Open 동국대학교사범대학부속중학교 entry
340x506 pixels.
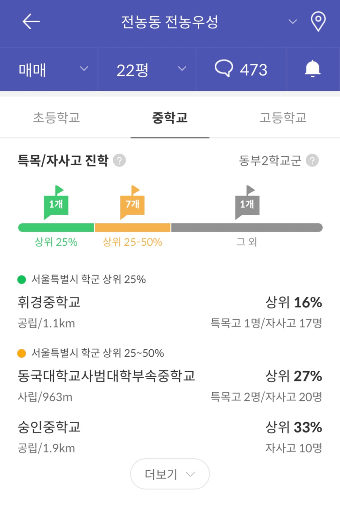[x=170, y=386]
